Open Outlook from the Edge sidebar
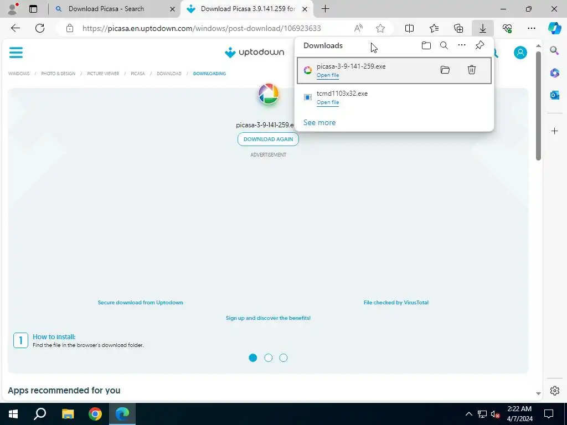 click(555, 95)
